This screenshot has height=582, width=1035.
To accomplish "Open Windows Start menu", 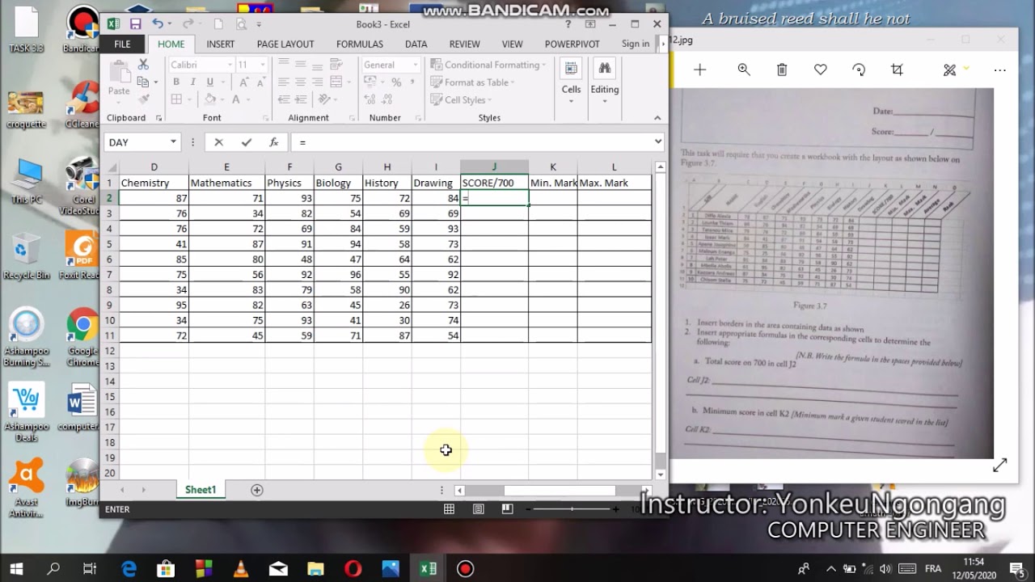I will (15, 569).
